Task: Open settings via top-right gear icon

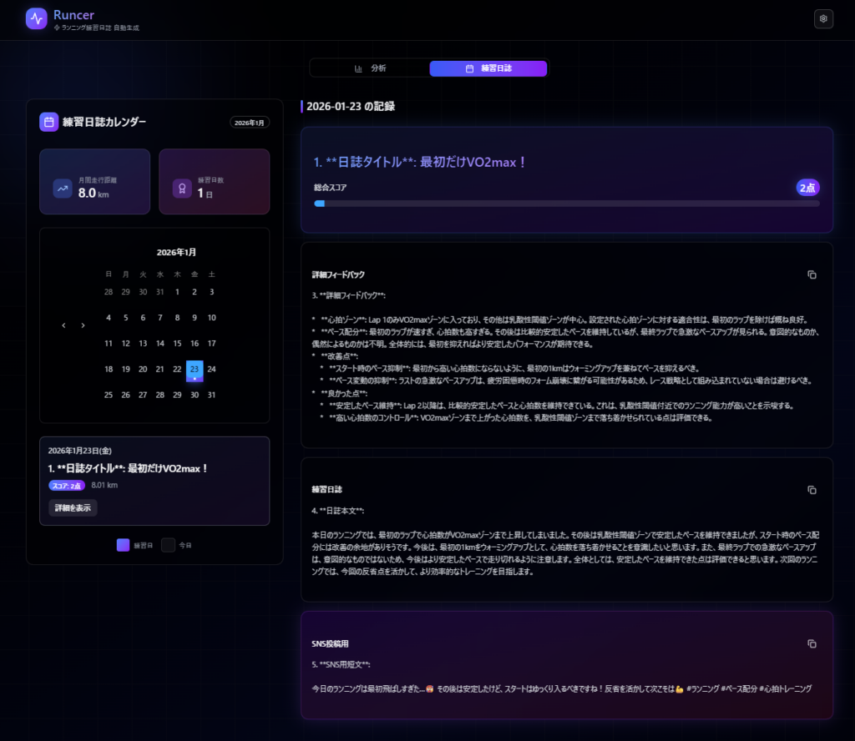Action: pos(824,18)
